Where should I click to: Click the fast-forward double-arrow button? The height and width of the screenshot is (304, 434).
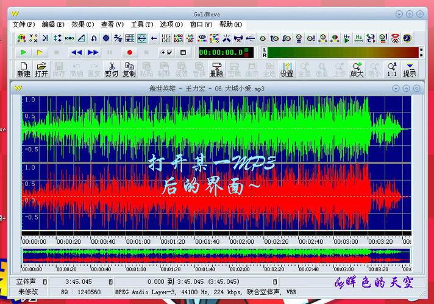tap(93, 52)
